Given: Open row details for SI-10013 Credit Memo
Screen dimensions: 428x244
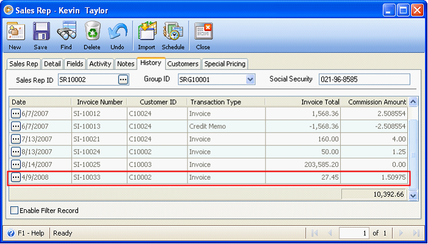Looking at the screenshot, I should [x=15, y=126].
